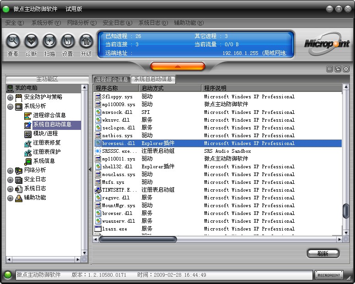Click the list horizontal scrollbar thumb
The height and width of the screenshot is (284, 355).
138,239
